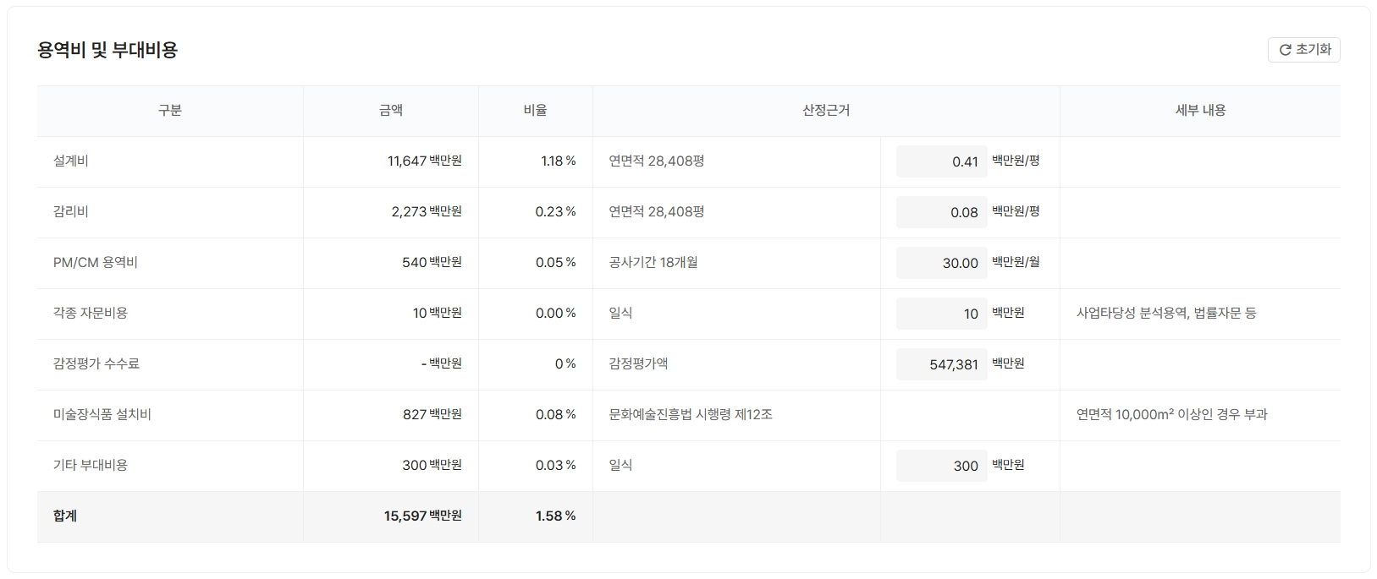Select the 비율 column header
Image resolution: width=1377 pixels, height=579 pixels.
pyautogui.click(x=536, y=110)
